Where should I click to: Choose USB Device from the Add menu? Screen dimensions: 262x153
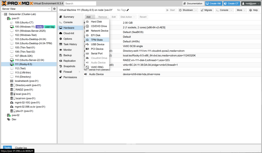point(97,44)
